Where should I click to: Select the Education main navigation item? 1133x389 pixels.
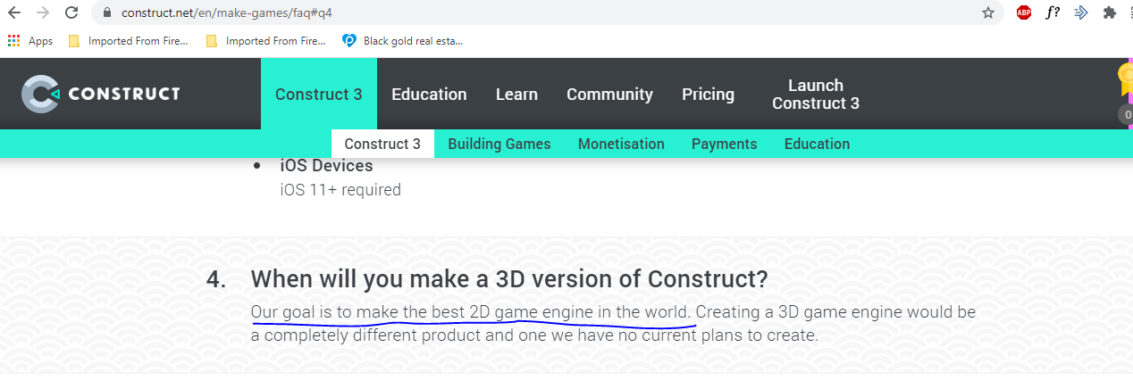(429, 94)
